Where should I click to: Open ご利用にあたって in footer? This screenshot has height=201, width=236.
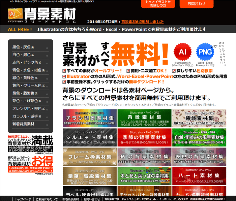point(47,199)
